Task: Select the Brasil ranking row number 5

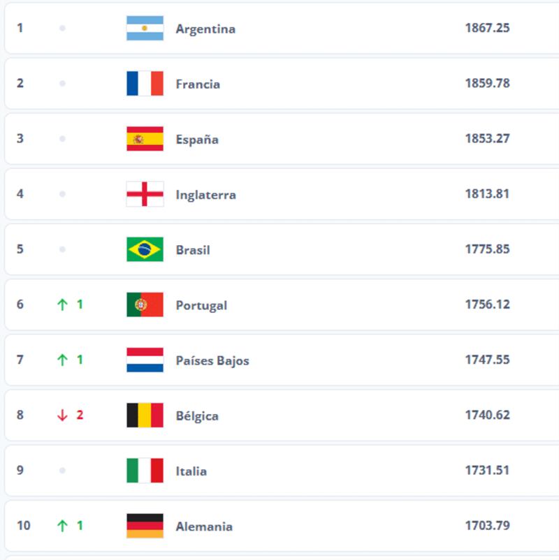Action: pyautogui.click(x=20, y=249)
